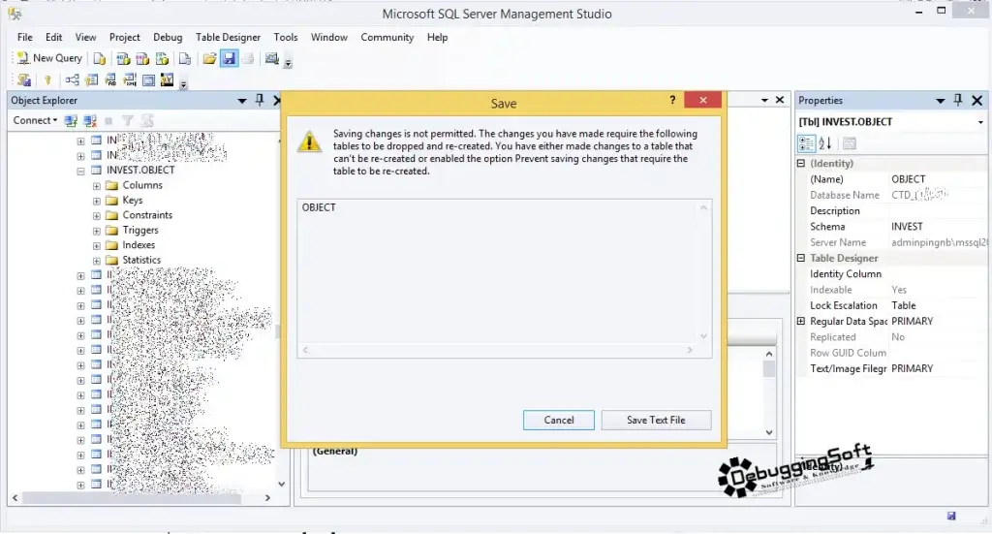Click the New Query toolbar button

coord(49,58)
